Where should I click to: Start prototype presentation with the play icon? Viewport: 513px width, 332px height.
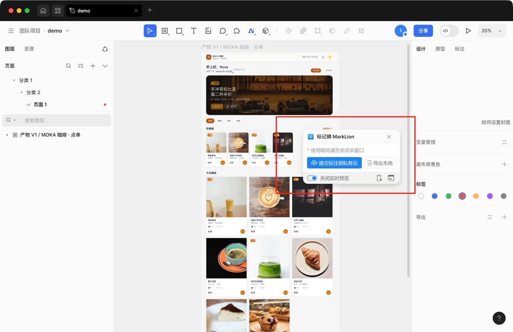468,31
